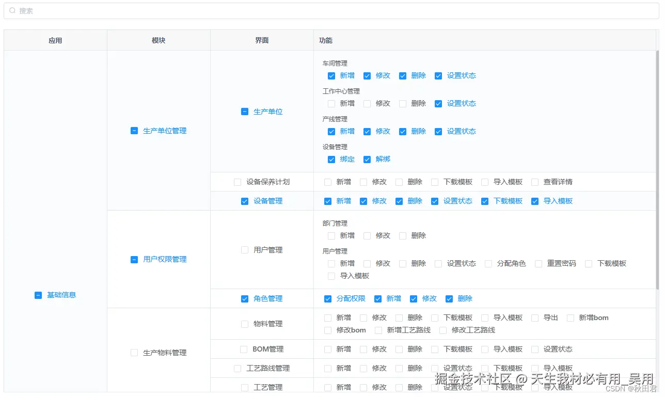Collapse the 基础信息 tree node
Screen dimensions: 665x397
pyautogui.click(x=38, y=295)
